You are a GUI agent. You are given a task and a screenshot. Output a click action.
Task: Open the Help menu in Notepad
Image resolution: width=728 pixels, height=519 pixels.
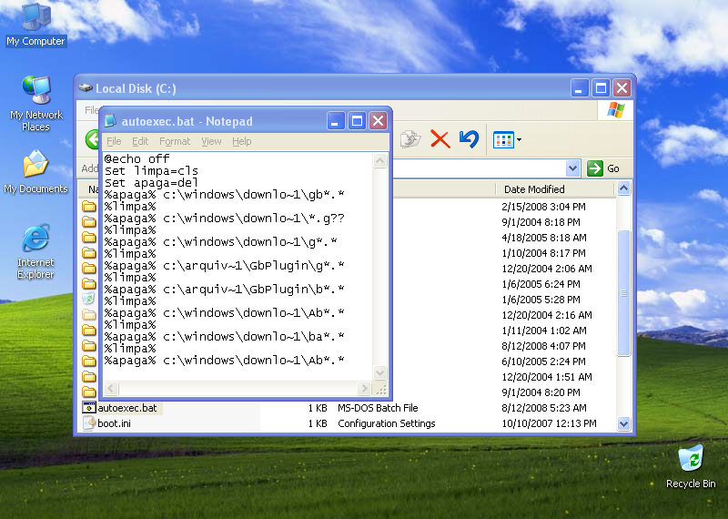242,141
